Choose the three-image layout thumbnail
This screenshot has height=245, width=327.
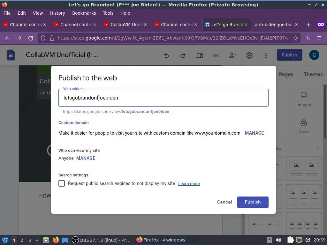[x=304, y=197]
